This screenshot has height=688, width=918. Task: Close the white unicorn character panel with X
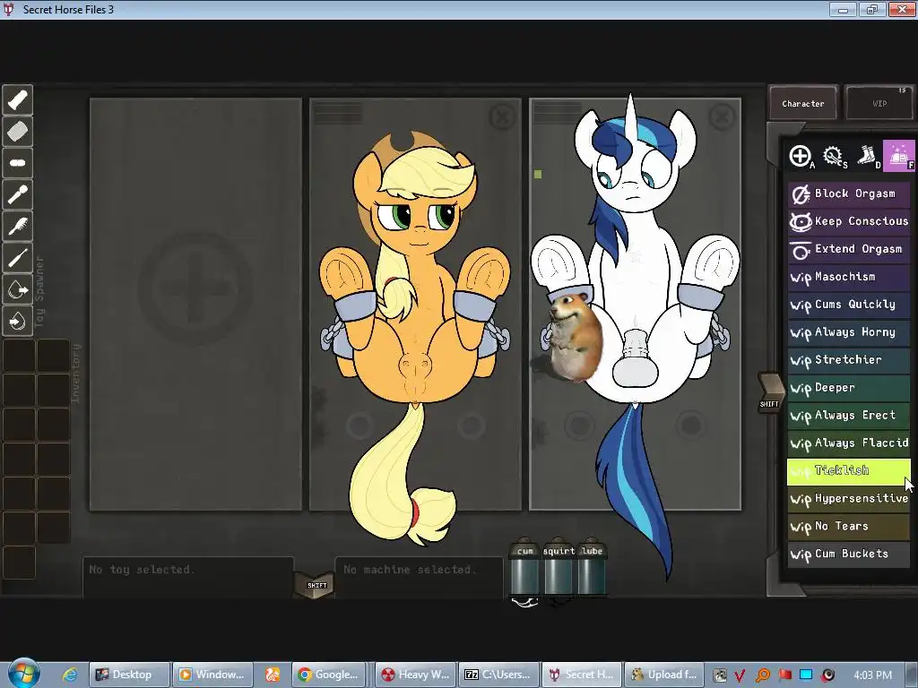tap(722, 117)
